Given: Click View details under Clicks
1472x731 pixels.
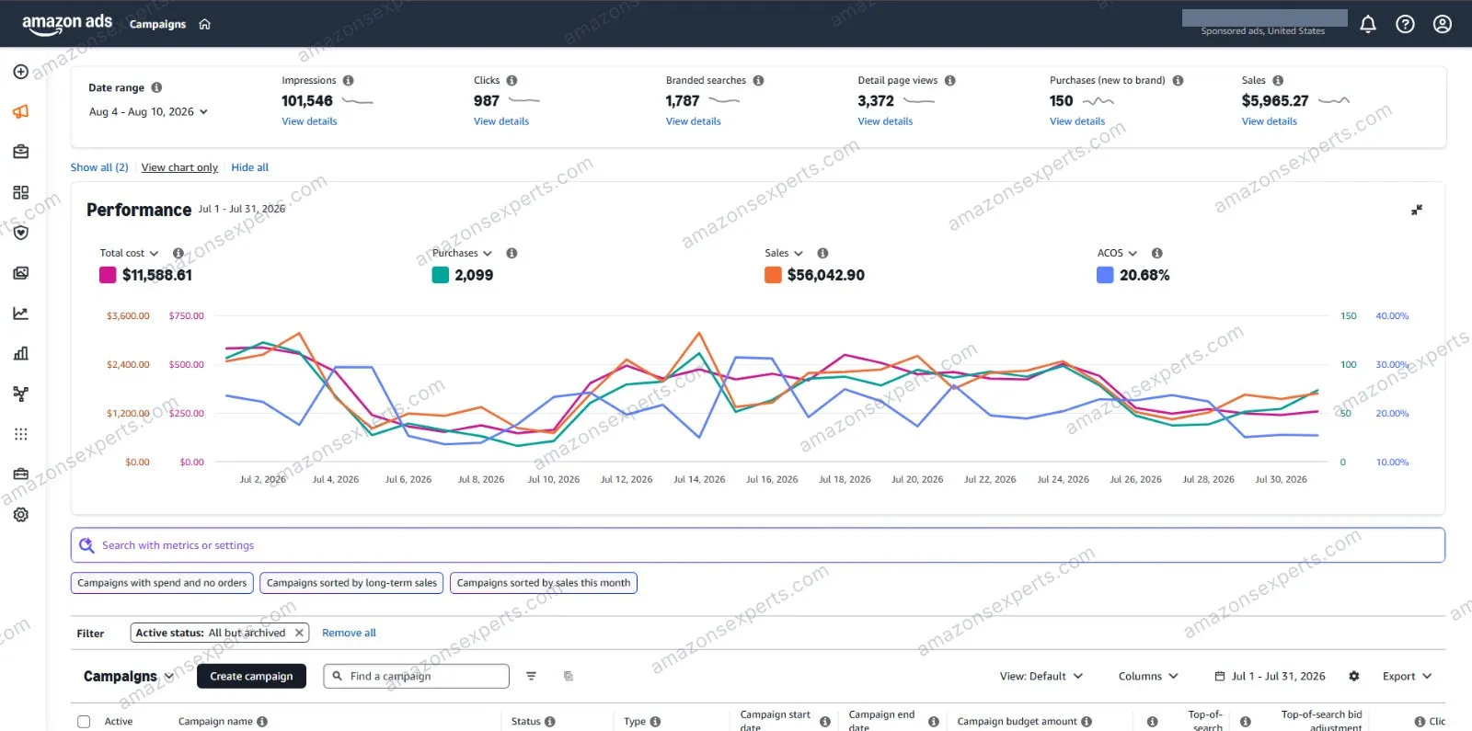Looking at the screenshot, I should pyautogui.click(x=501, y=121).
